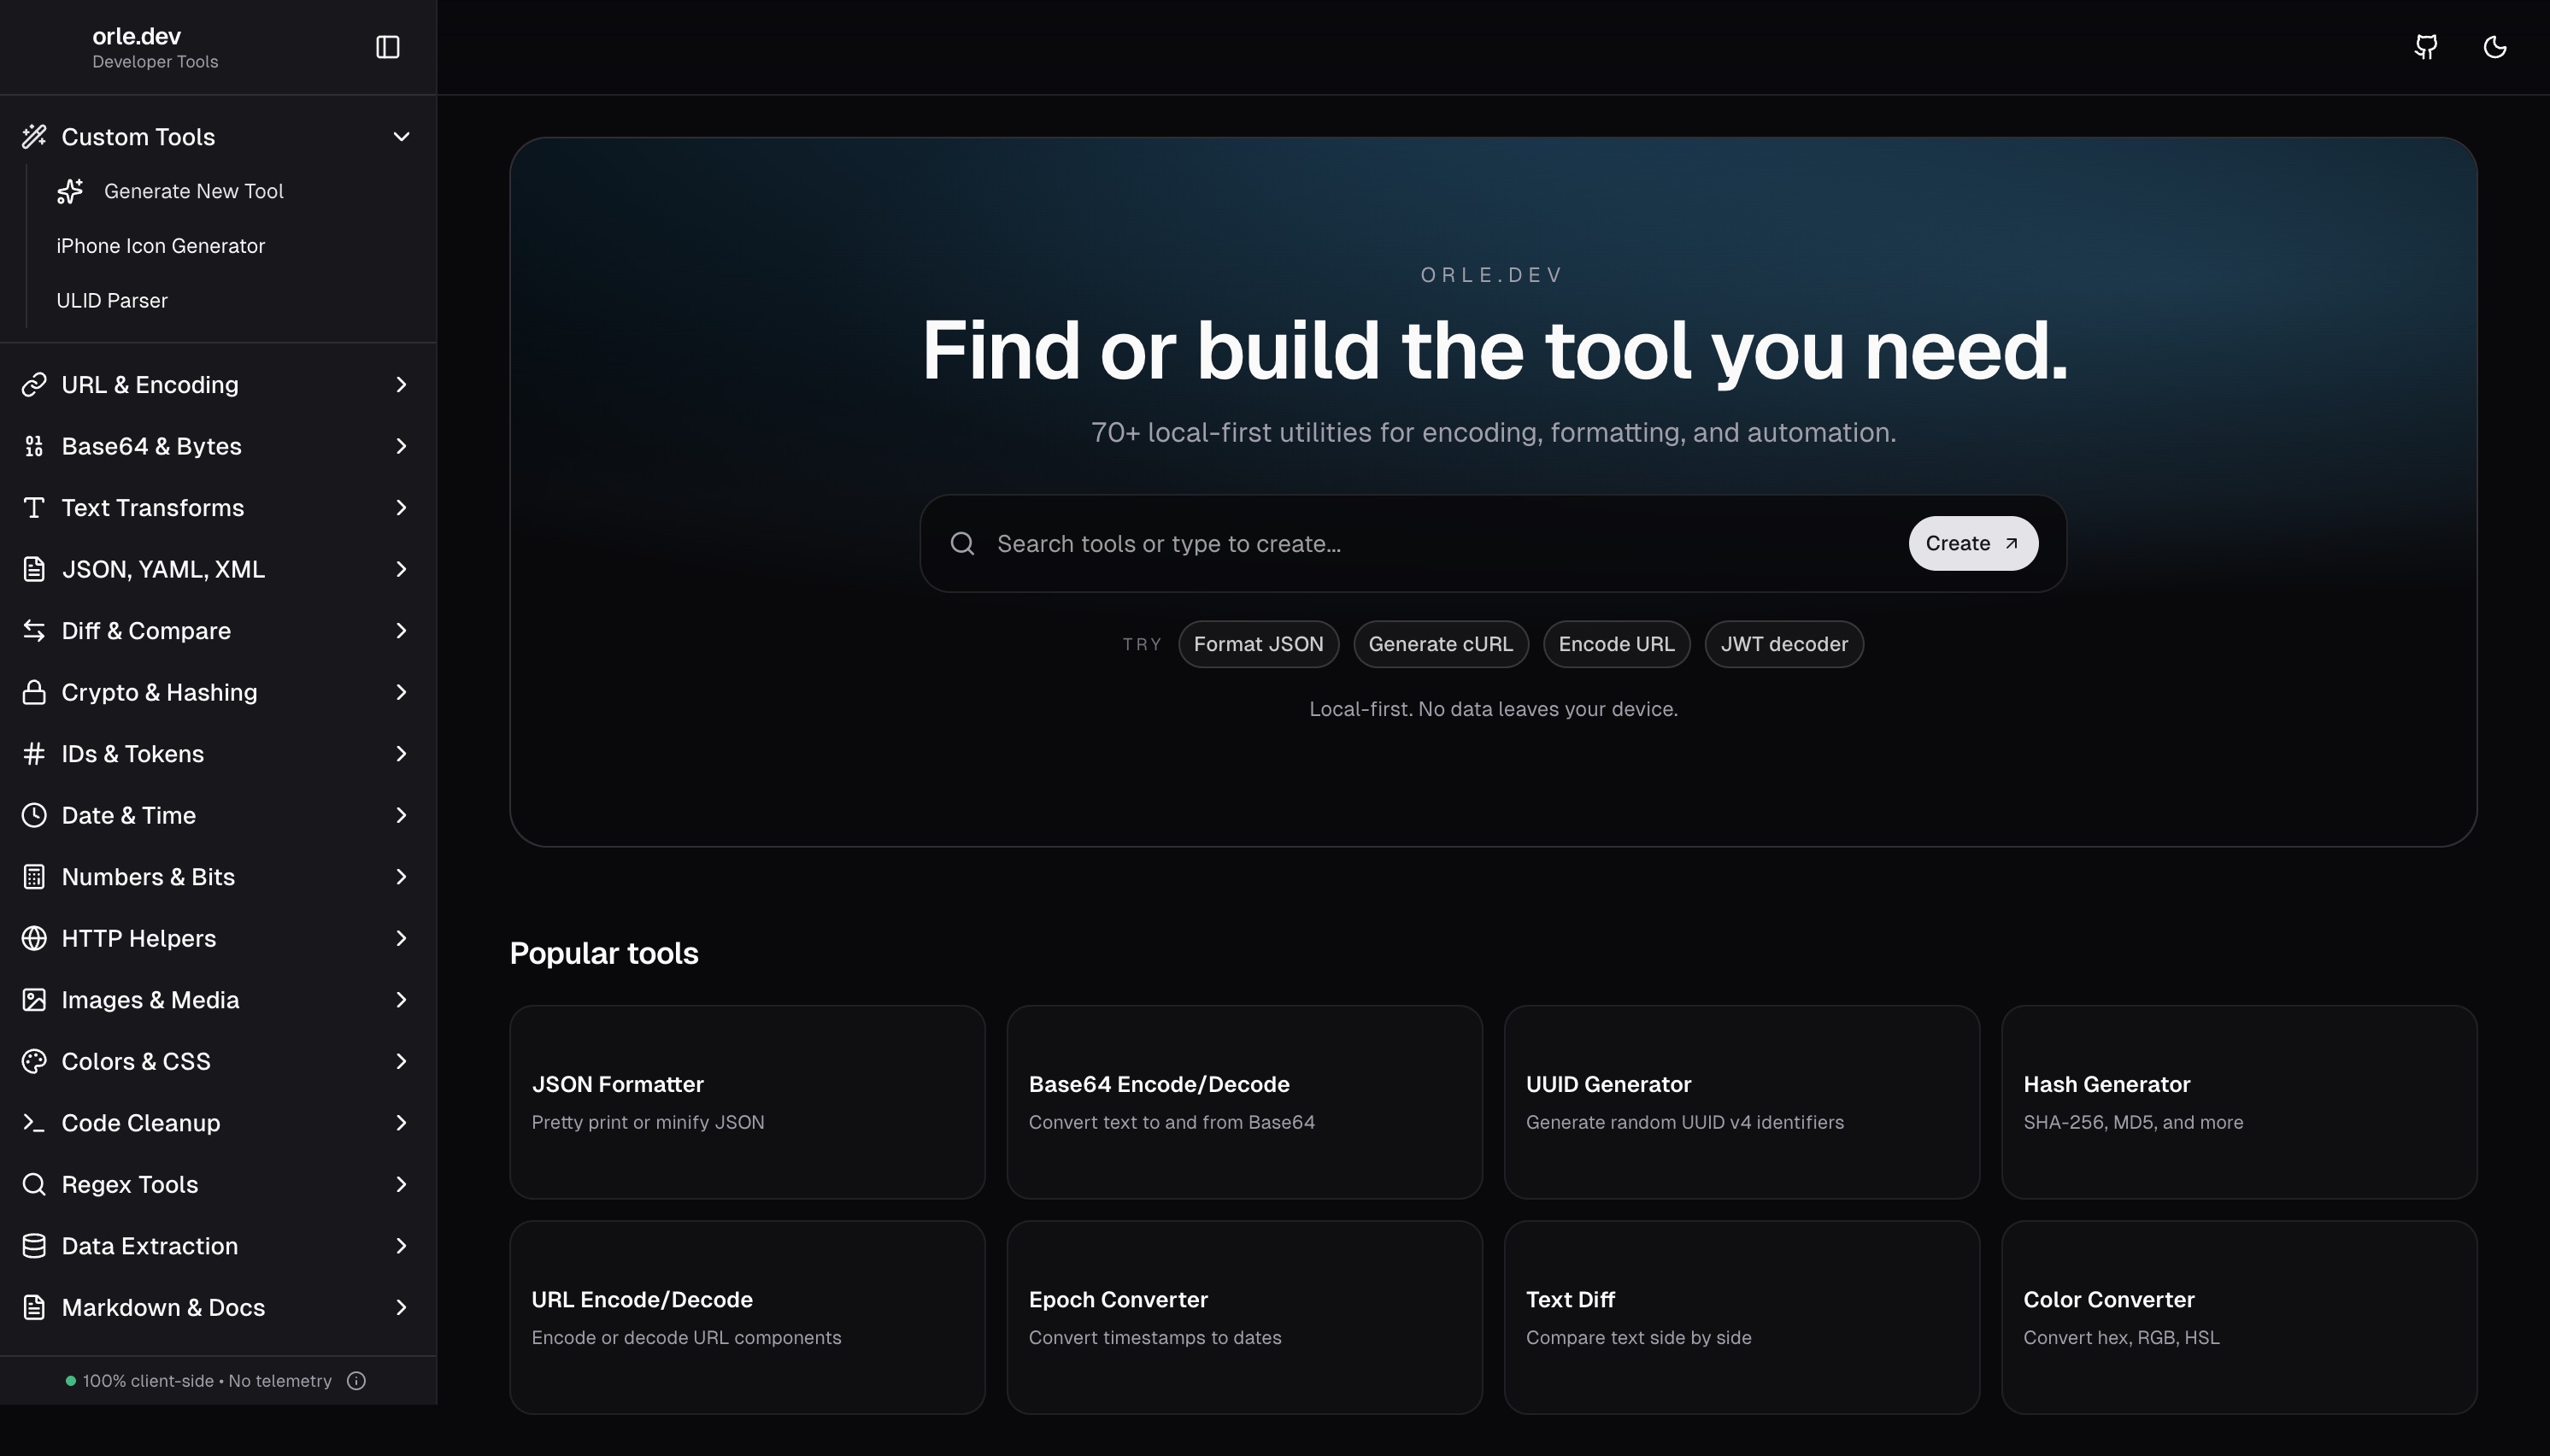
Task: Select the Crypto & Hashing lock icon
Action: (x=34, y=692)
